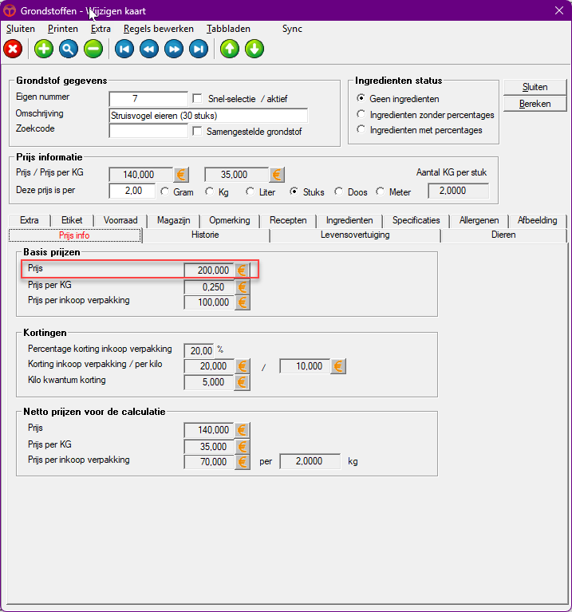The image size is (572, 612).
Task: Click euro icon next to 140,000 in Prijs informatie
Action: (181, 175)
